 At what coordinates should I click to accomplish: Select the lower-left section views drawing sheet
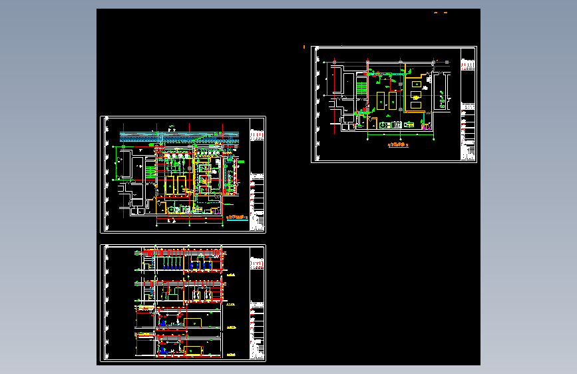pyautogui.click(x=183, y=303)
